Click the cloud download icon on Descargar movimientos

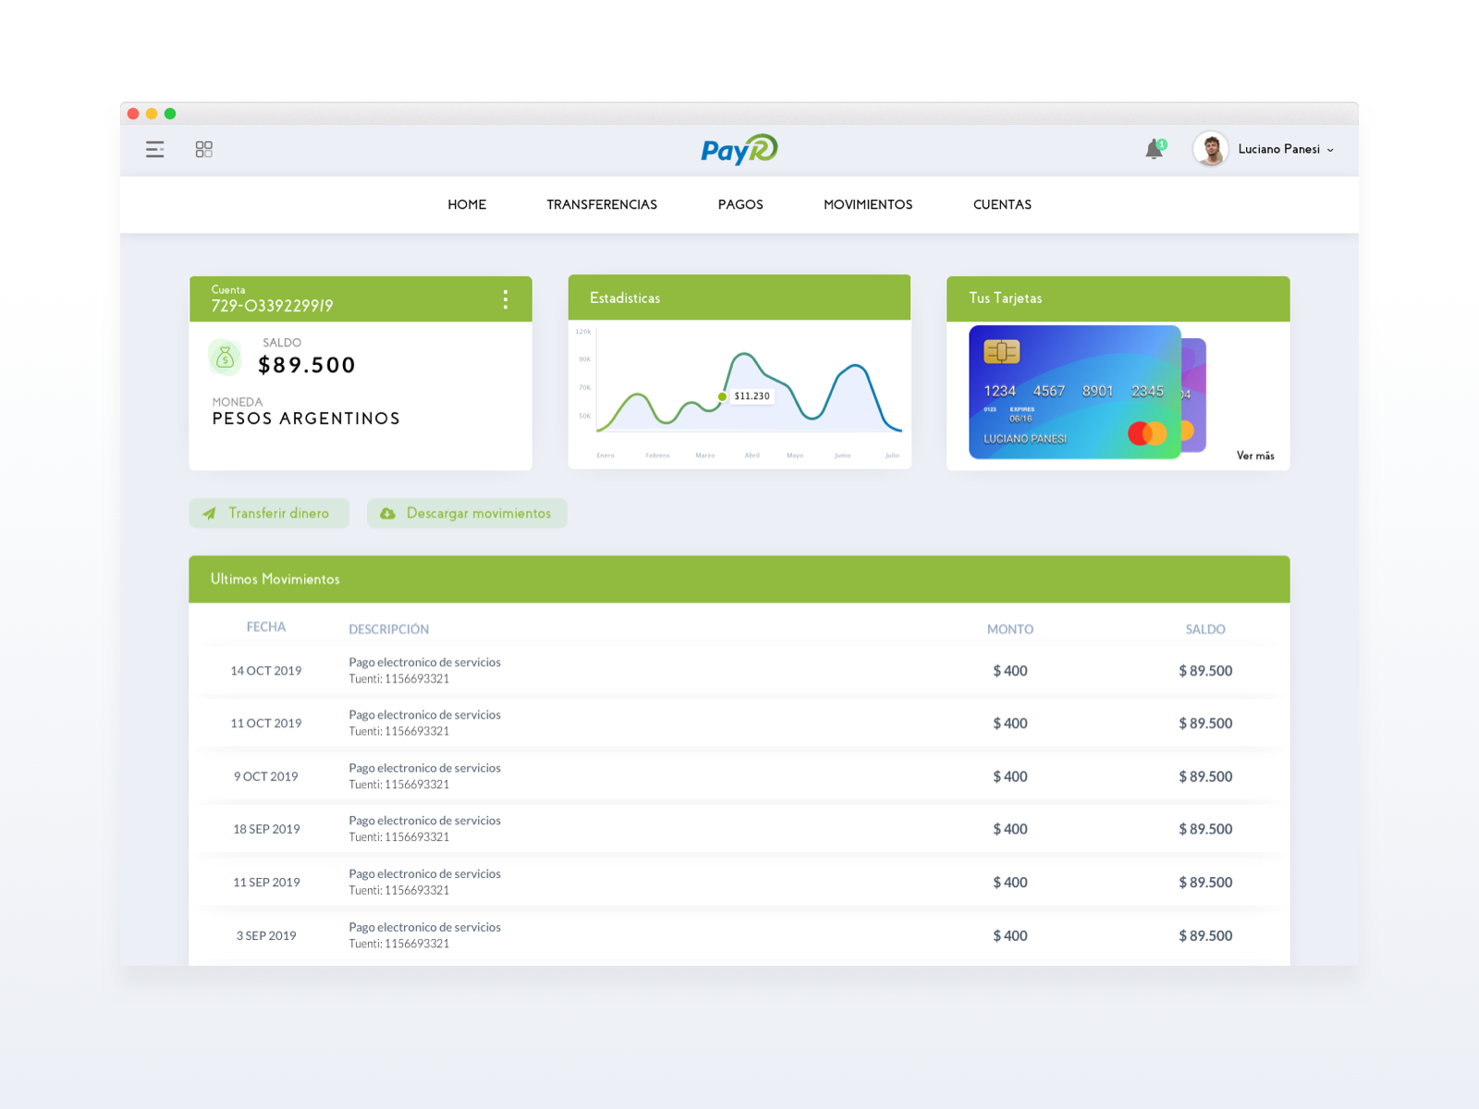click(x=388, y=513)
